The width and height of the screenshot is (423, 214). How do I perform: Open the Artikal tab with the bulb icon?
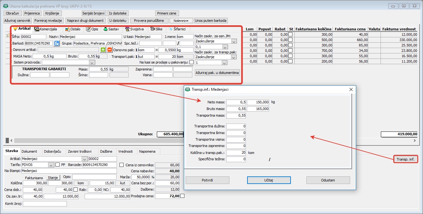22,29
